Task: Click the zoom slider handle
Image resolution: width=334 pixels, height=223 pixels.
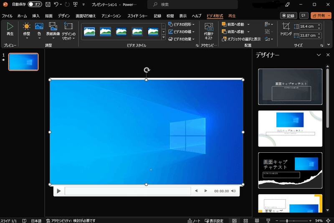Action: click(287, 221)
